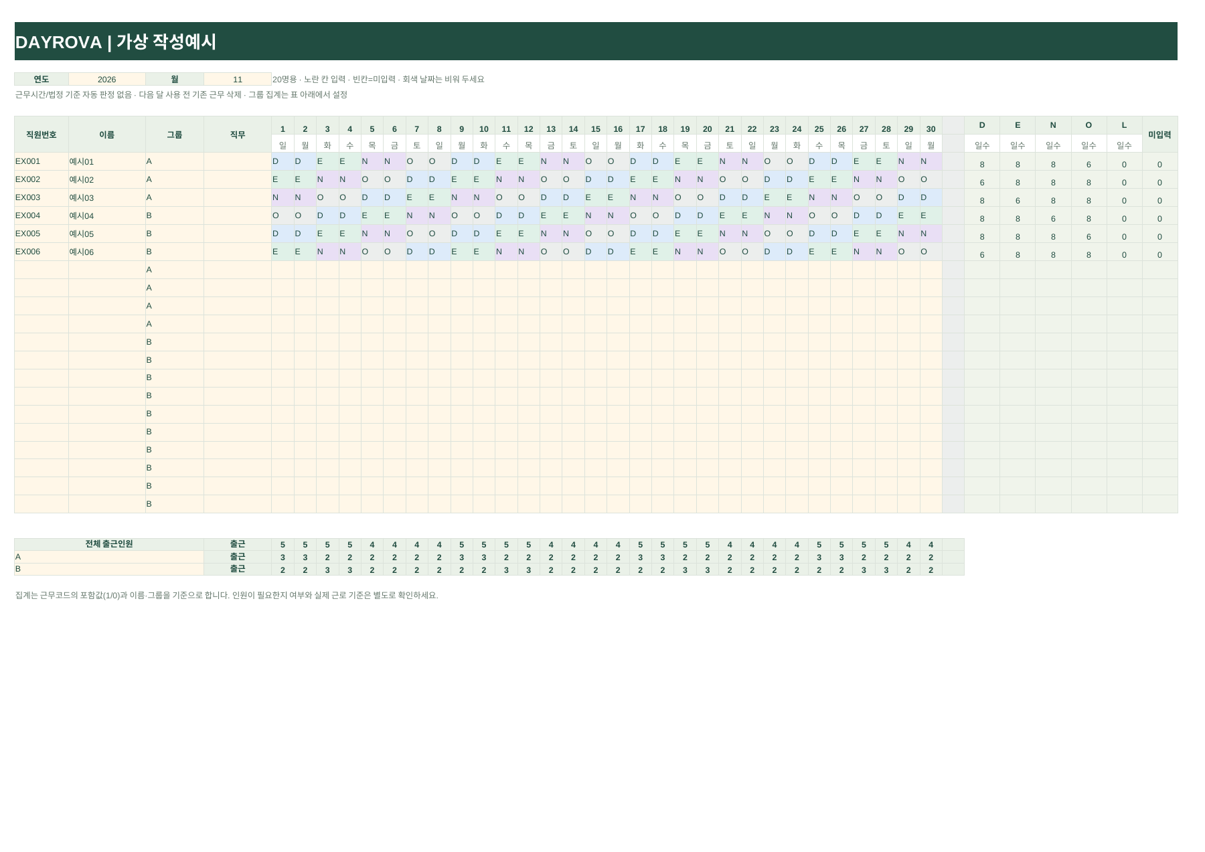
Task: Select the 월 label cell
Action: click(x=175, y=79)
